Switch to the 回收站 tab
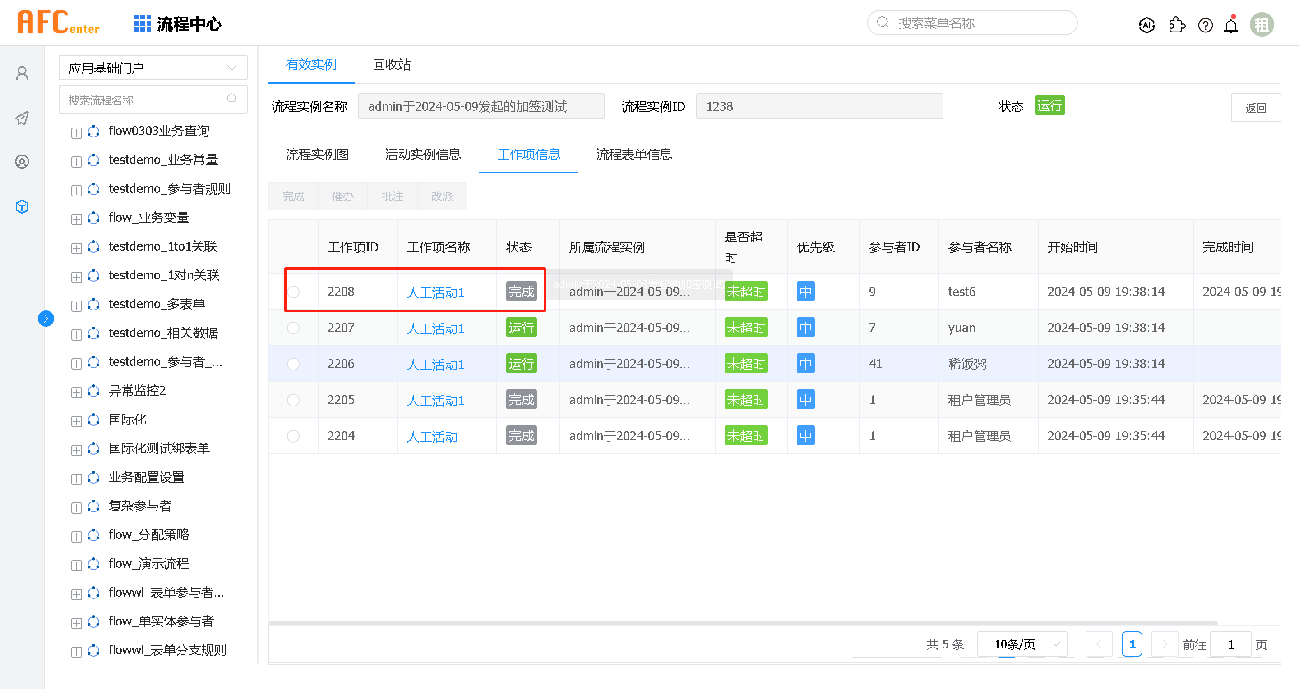Viewport: 1299px width, 689px height. click(x=391, y=64)
